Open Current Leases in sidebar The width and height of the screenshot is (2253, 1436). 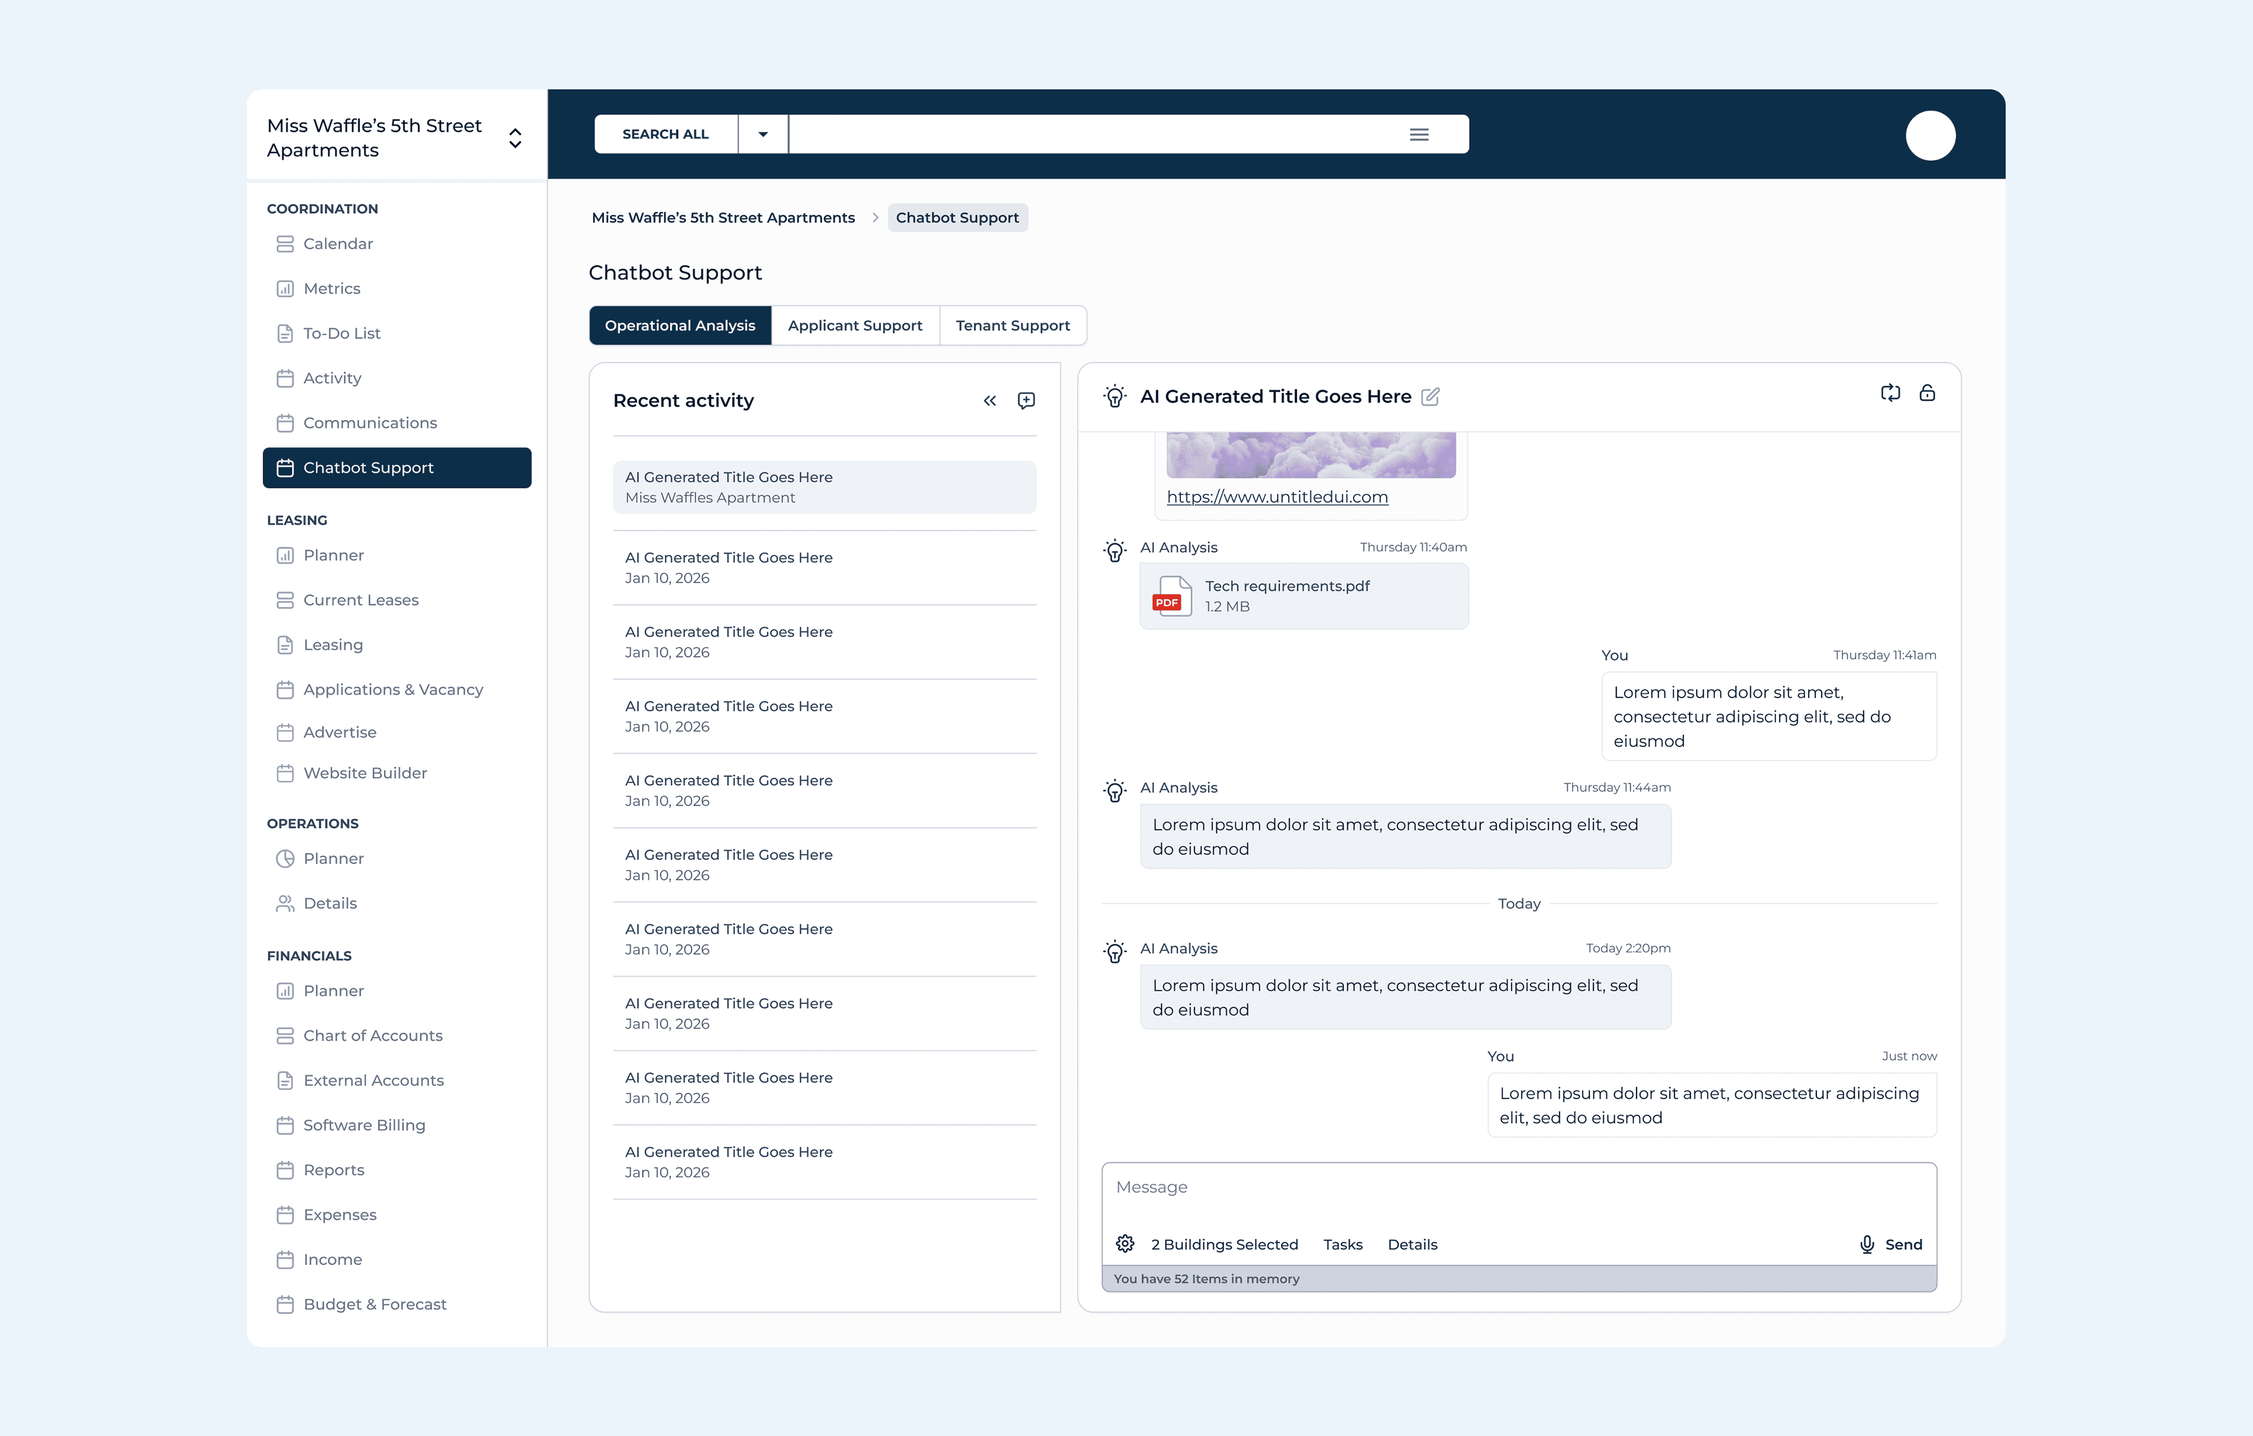pyautogui.click(x=360, y=600)
